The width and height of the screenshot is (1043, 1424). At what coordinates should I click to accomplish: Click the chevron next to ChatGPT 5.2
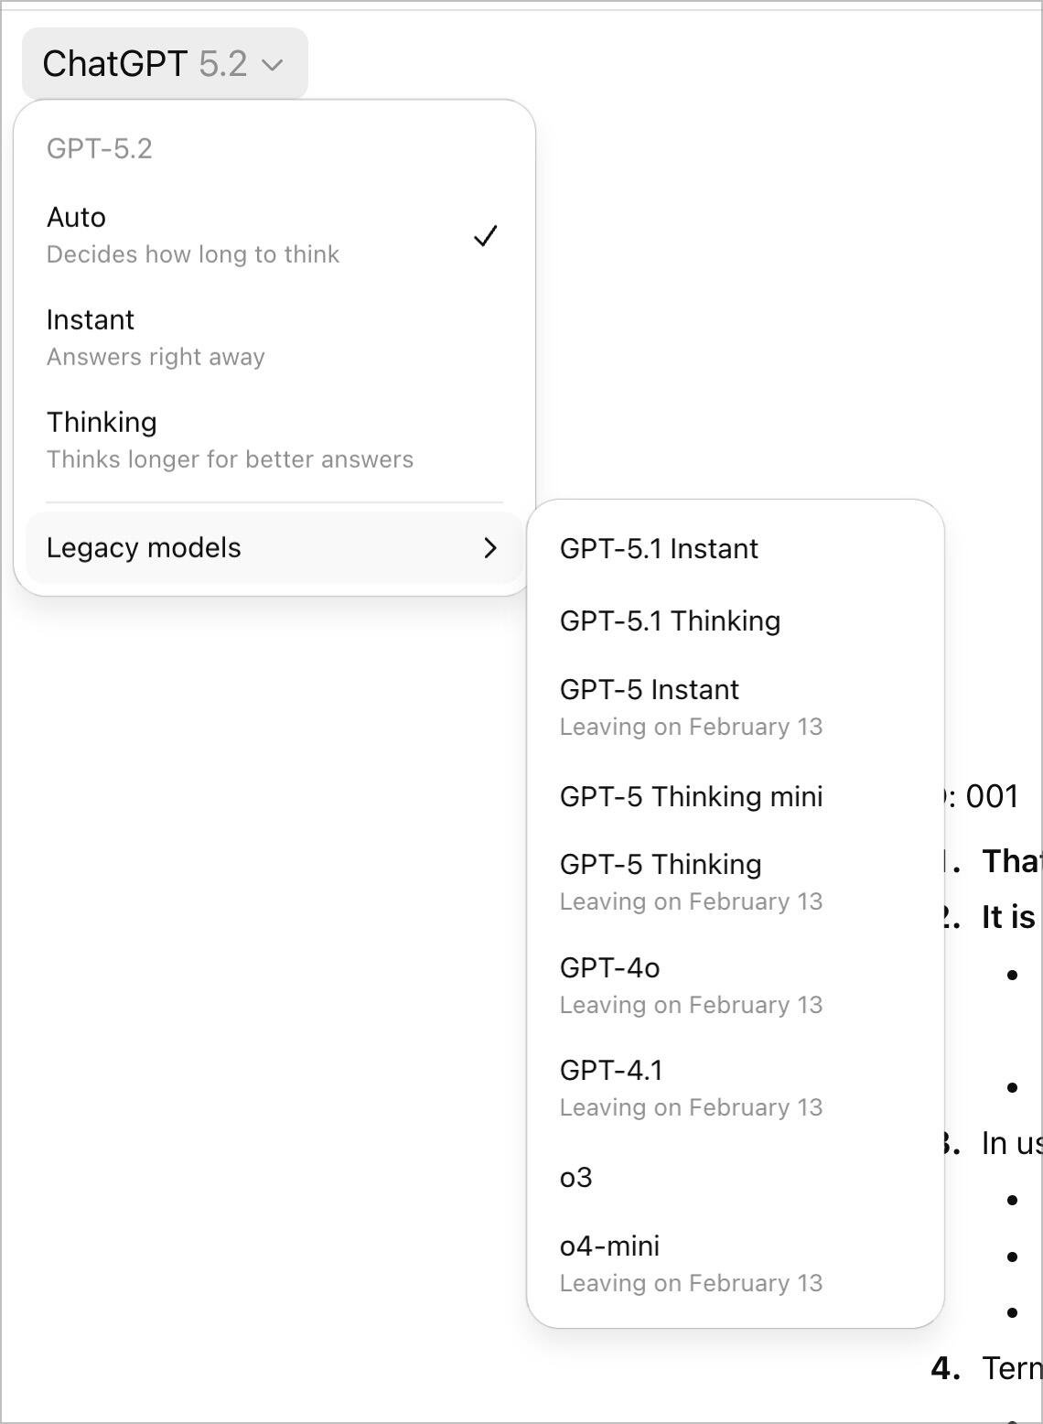pos(272,65)
